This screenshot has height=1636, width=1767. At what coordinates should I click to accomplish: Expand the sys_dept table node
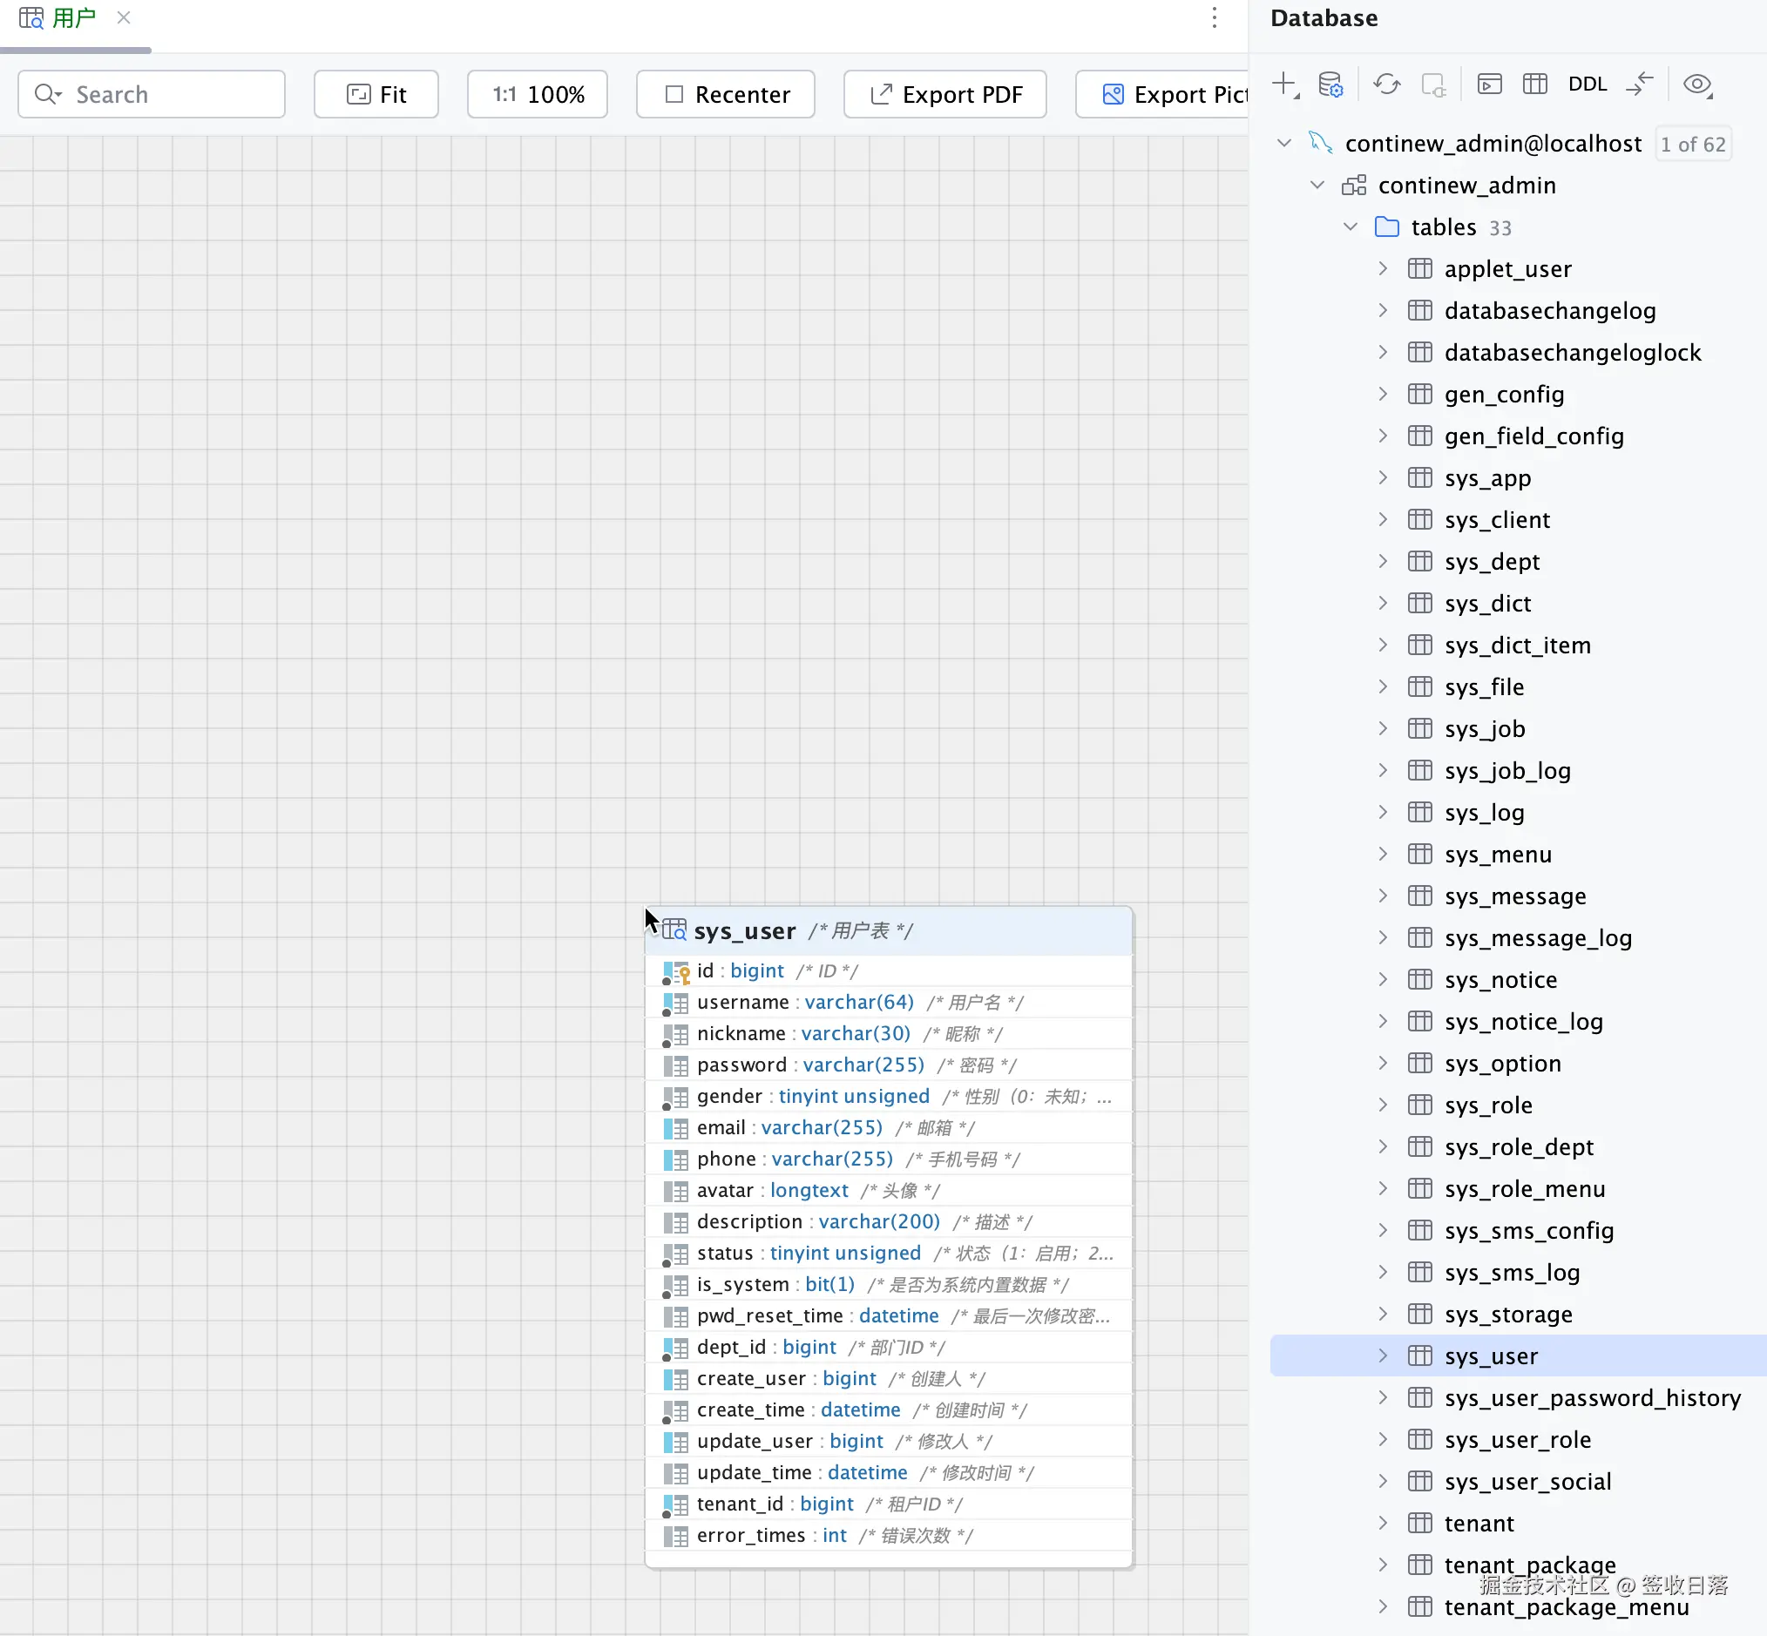(1383, 561)
